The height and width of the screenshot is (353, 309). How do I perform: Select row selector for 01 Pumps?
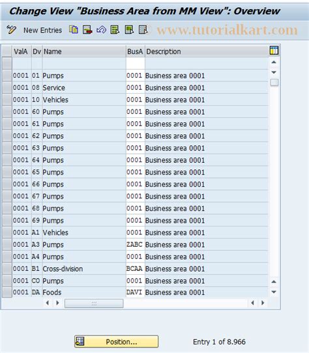coord(7,76)
